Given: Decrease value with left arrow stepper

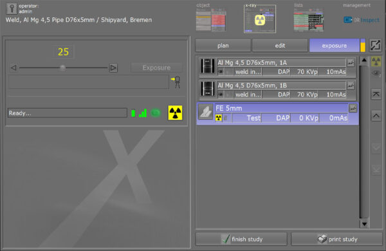Looking at the screenshot, I should [x=14, y=68].
